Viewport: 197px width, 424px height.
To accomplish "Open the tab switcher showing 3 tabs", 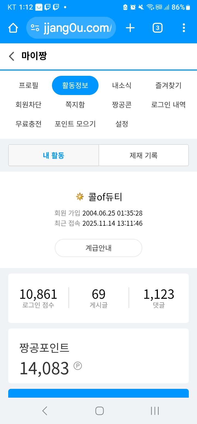I will click(x=157, y=28).
